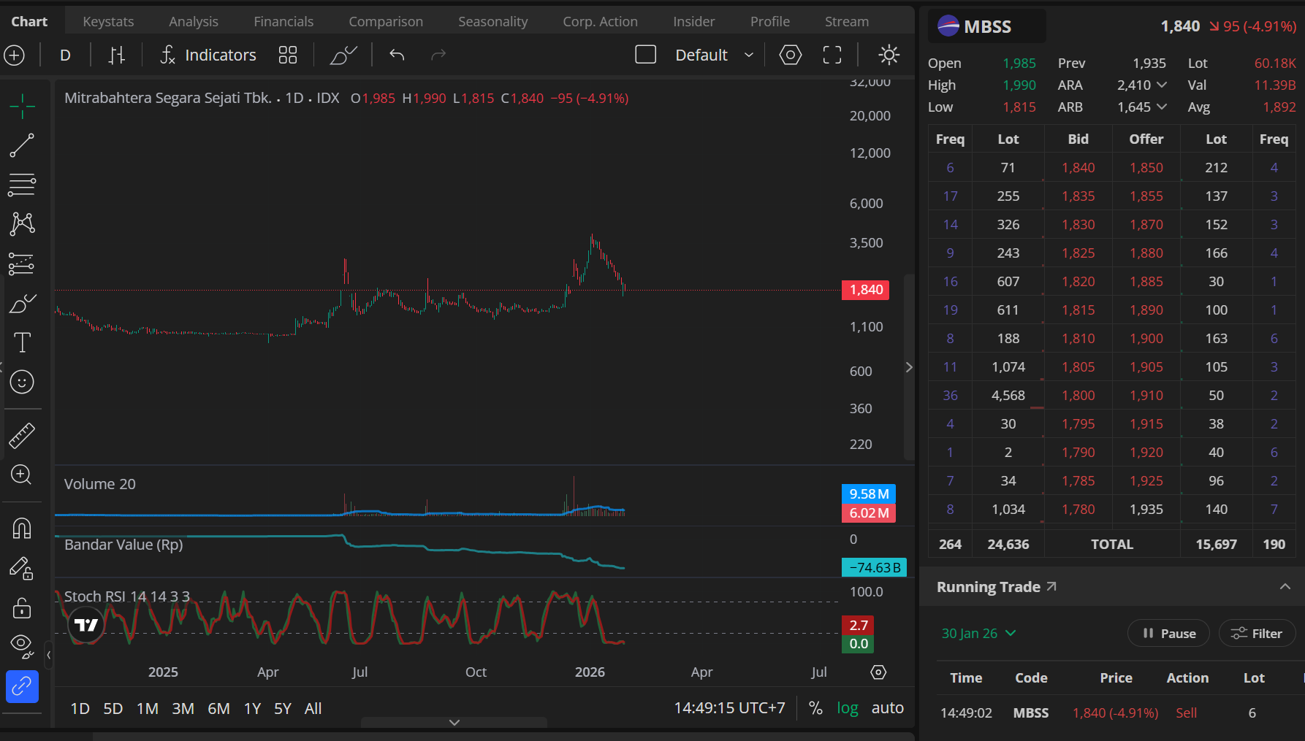Open chart settings hexagon icon

(790, 55)
